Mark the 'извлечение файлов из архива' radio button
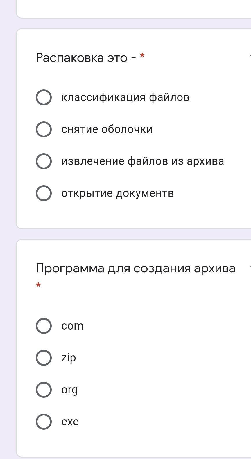 click(44, 161)
